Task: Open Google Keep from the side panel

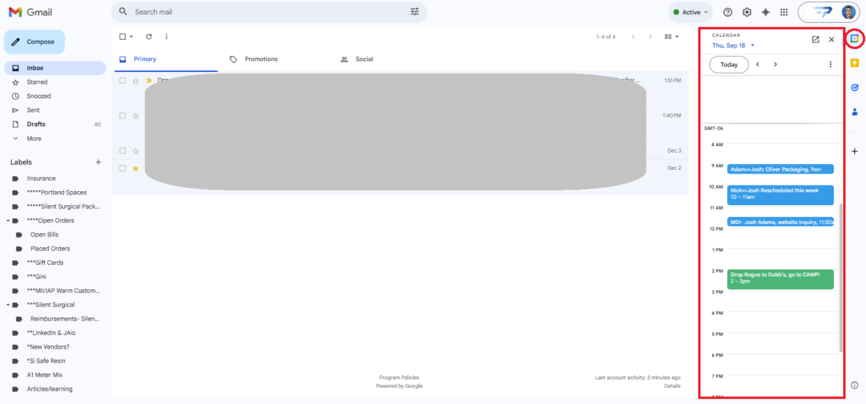Action: click(854, 63)
